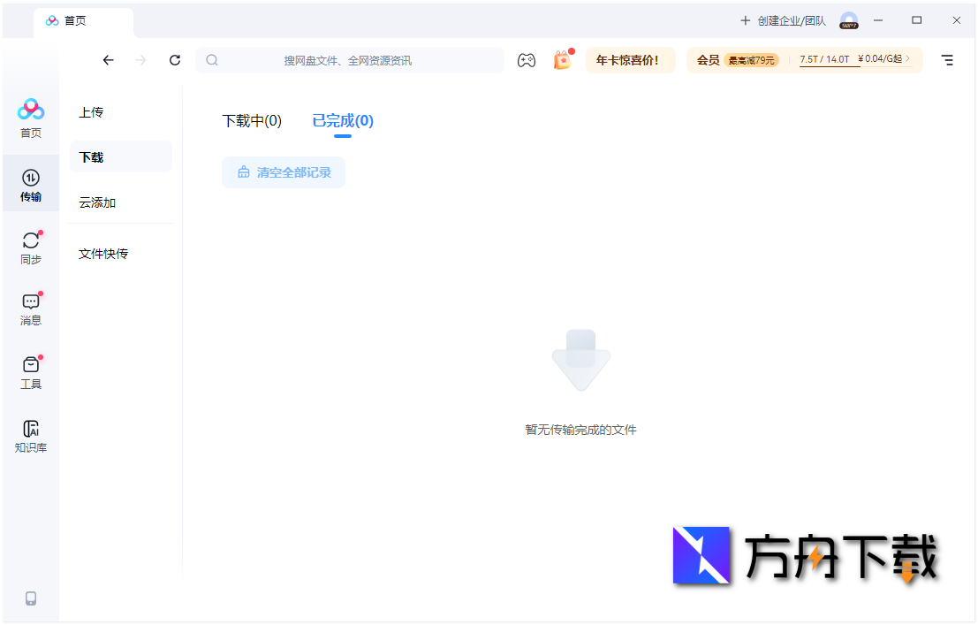This screenshot has width=978, height=625.
Task: Open the 知识库 knowledge base icon
Action: coord(31,434)
